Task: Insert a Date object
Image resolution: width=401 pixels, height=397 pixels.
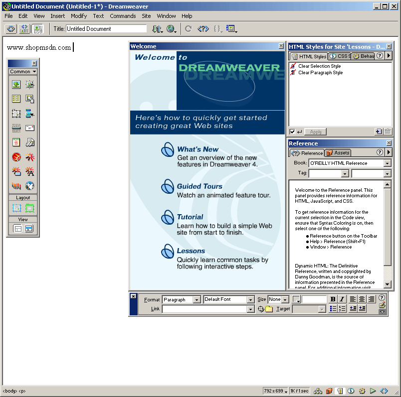Action: pyautogui.click(x=16, y=142)
